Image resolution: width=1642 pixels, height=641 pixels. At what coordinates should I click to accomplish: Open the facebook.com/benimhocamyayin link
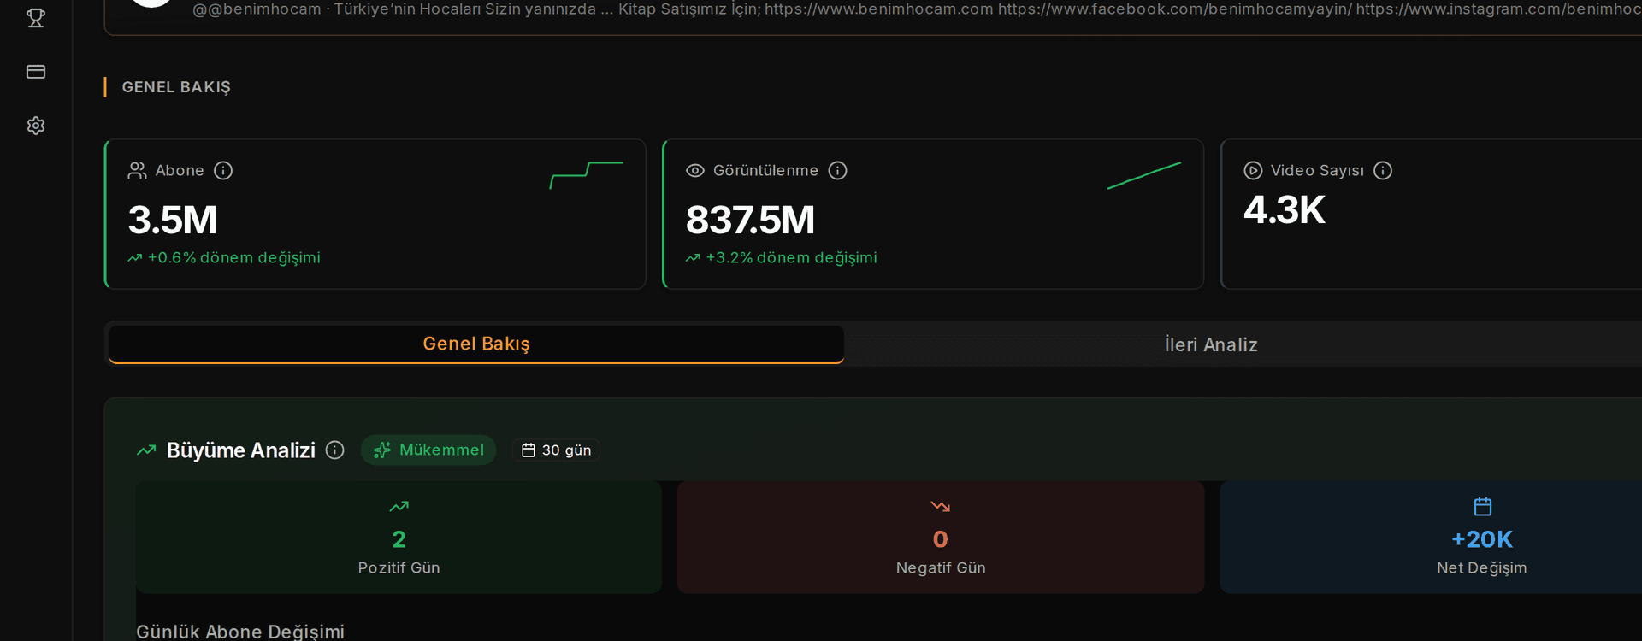[1175, 9]
